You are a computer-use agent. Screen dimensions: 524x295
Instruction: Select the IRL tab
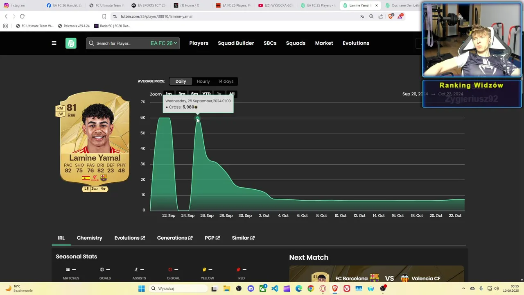click(x=61, y=238)
